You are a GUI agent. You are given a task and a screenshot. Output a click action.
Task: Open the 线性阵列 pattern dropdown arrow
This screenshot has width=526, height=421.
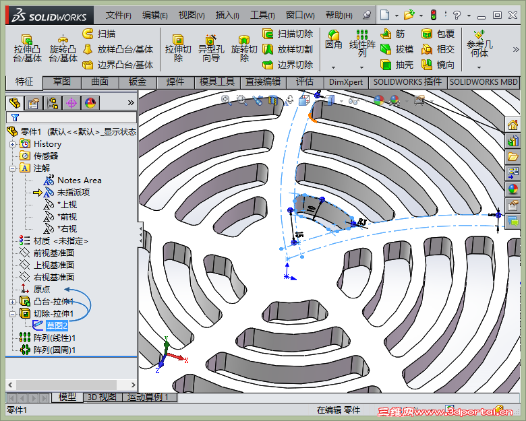point(361,68)
